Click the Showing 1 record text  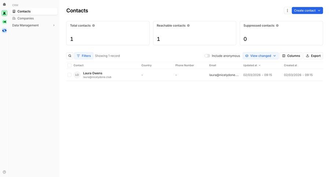click(107, 56)
